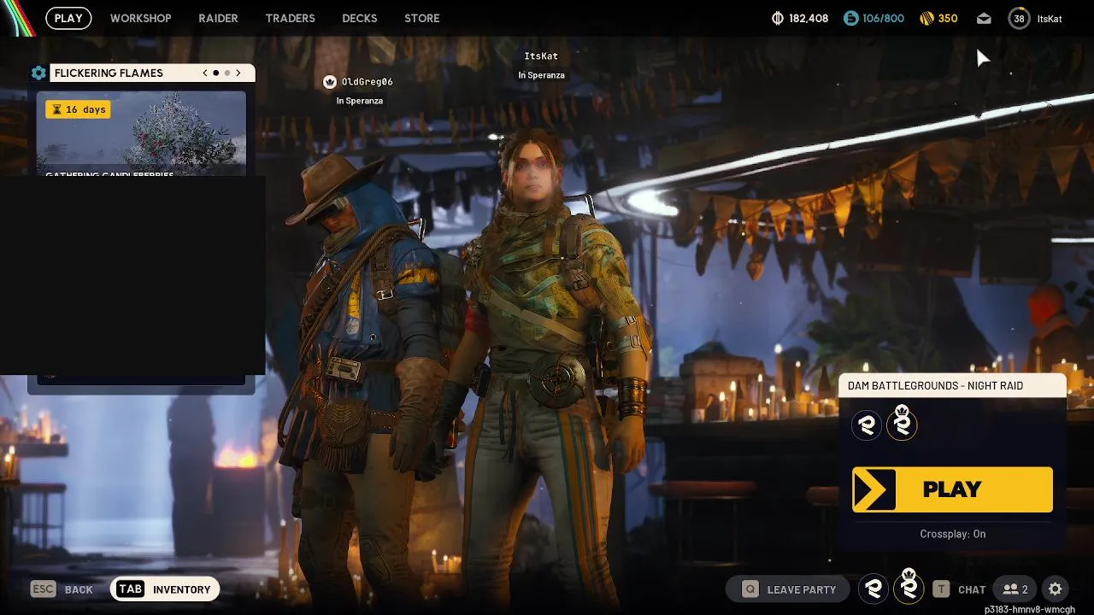Click the first party member emblem in bottom bar
1094x615 pixels.
point(873,589)
